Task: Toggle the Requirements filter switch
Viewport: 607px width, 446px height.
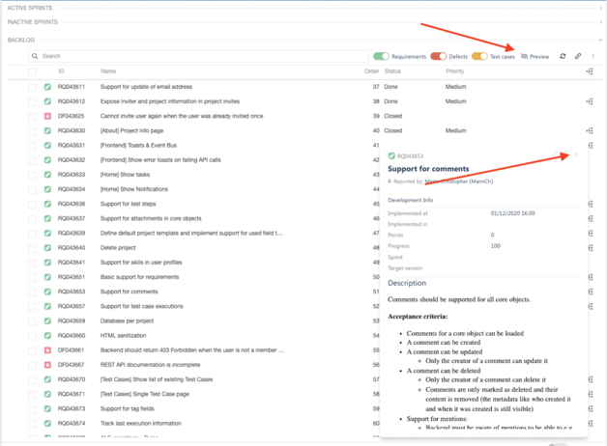Action: point(382,57)
